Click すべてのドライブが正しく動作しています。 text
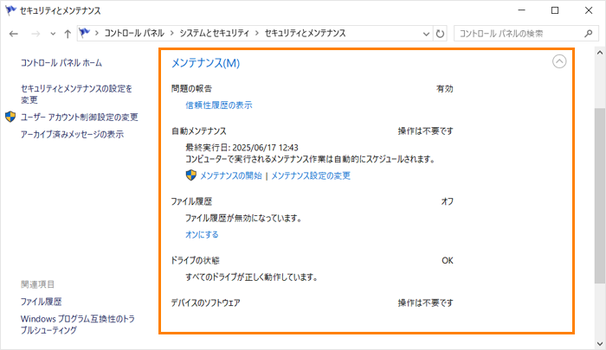 tap(252, 277)
